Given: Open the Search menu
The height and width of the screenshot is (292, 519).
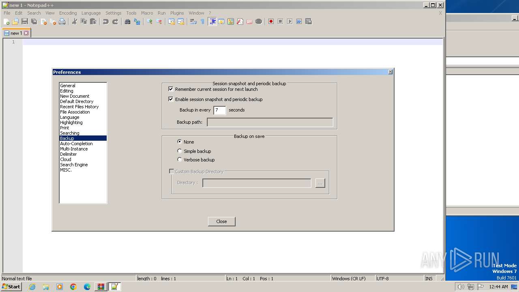Looking at the screenshot, I should click(34, 13).
